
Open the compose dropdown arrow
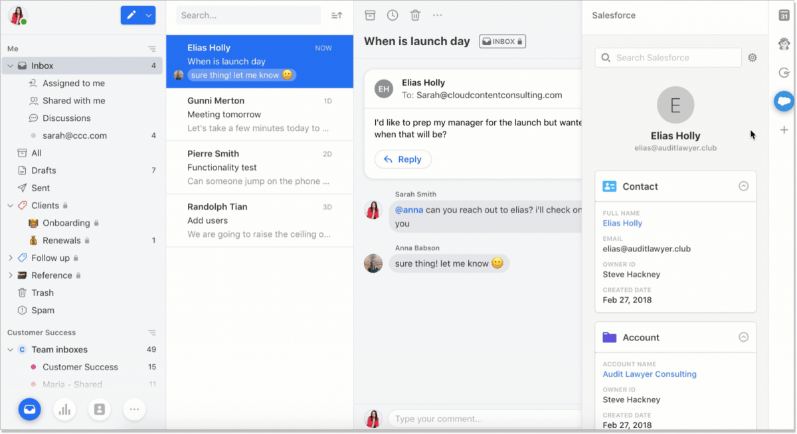tap(147, 15)
